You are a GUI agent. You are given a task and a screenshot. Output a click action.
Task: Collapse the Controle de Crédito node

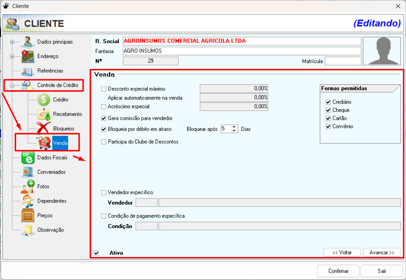click(x=12, y=86)
